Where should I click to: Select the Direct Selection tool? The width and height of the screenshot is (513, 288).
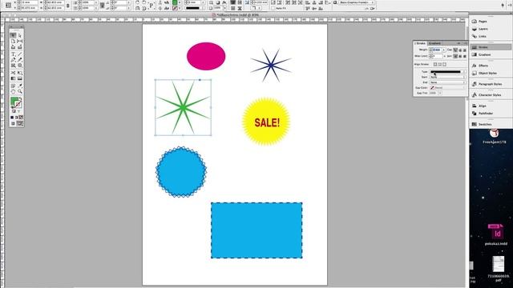(x=19, y=35)
